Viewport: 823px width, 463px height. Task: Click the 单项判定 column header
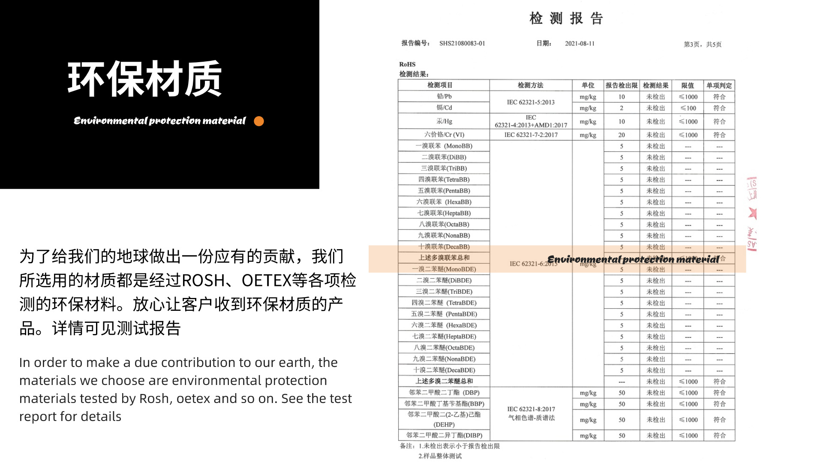719,85
